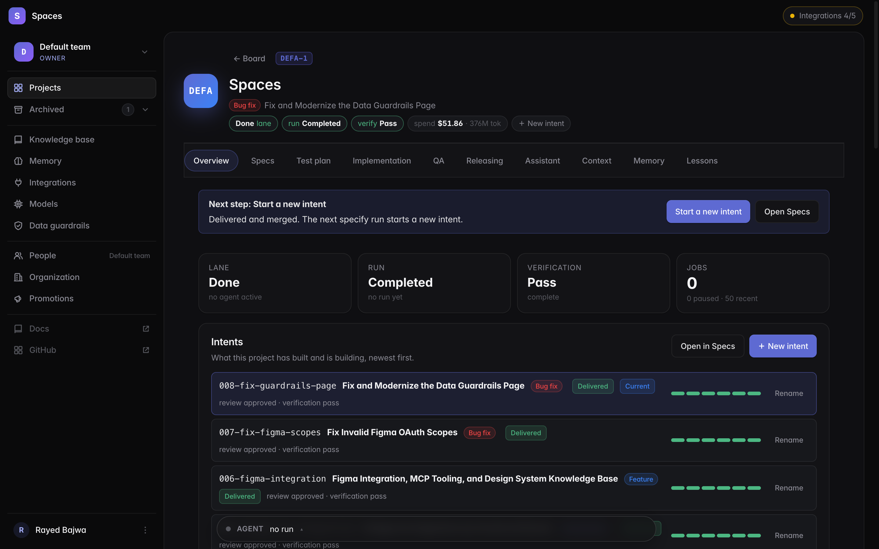The image size is (879, 549).
Task: Open People users icon
Action: point(18,256)
